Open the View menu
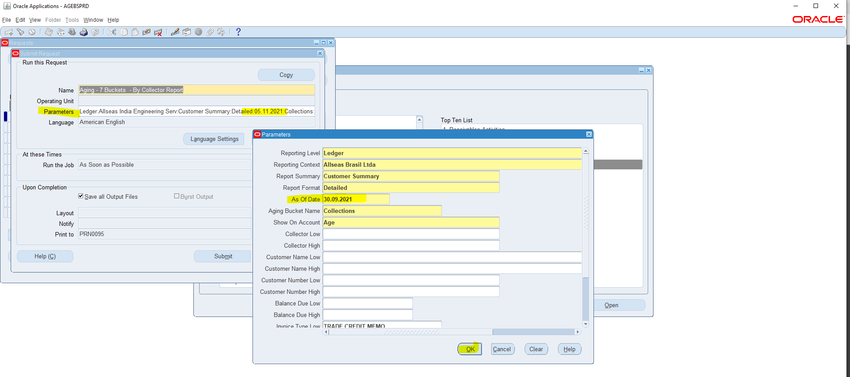 click(x=35, y=20)
